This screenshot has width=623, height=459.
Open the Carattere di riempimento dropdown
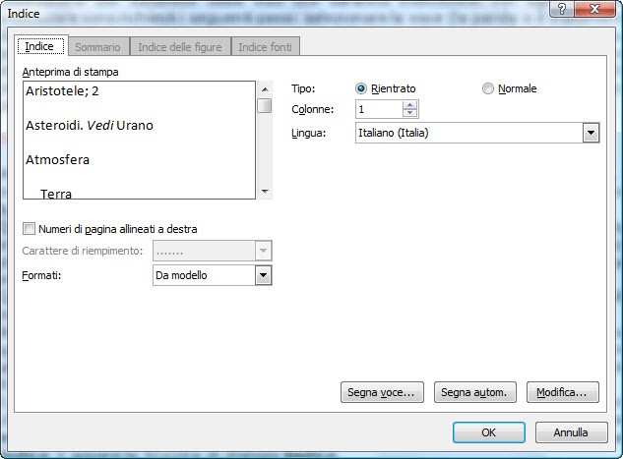coord(263,252)
